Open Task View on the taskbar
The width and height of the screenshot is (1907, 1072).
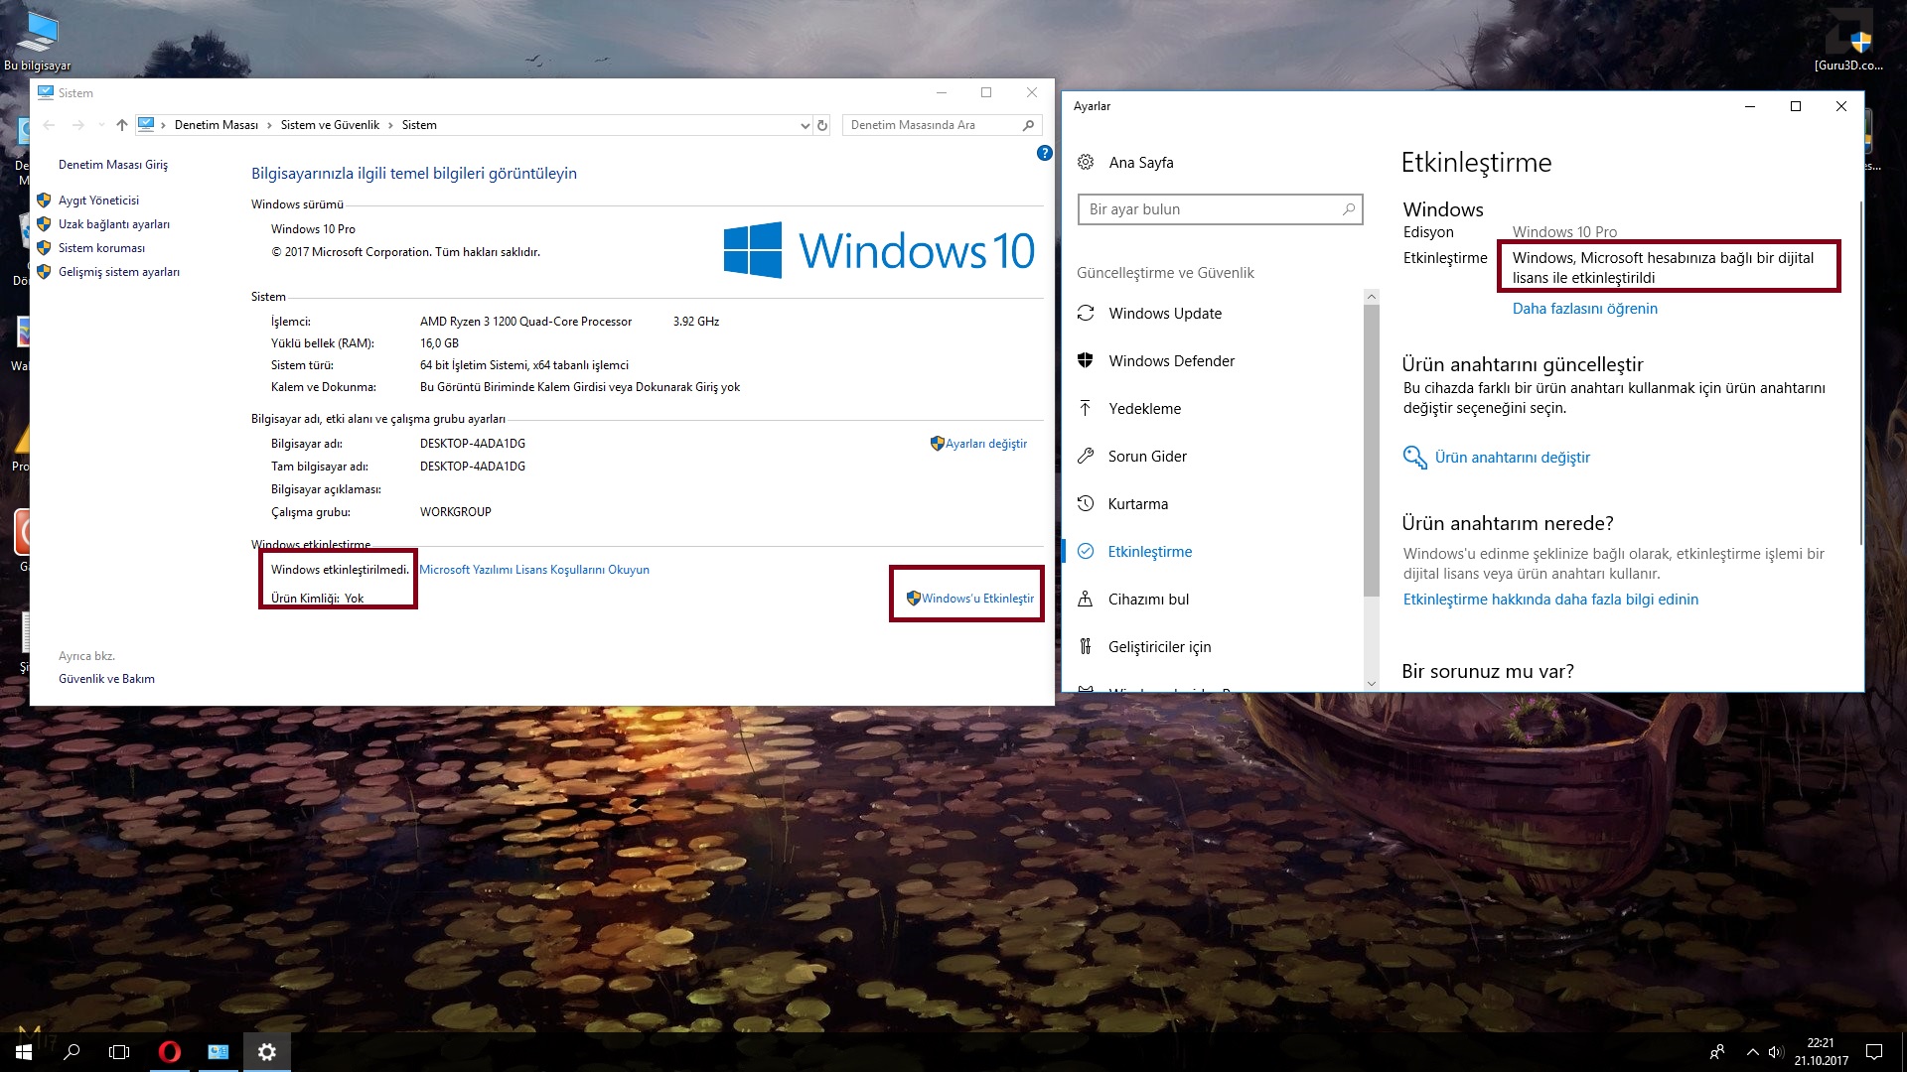[119, 1051]
